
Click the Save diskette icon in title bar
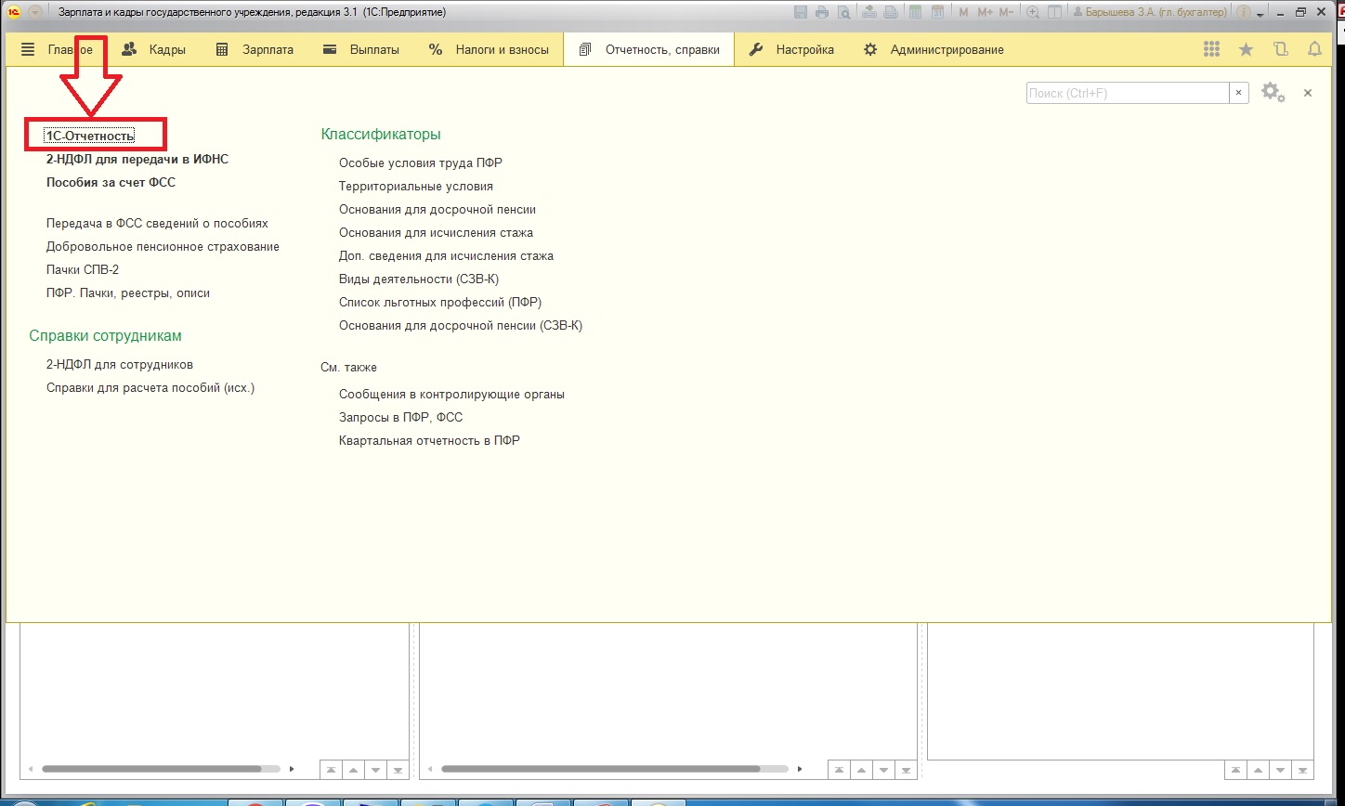tap(802, 12)
